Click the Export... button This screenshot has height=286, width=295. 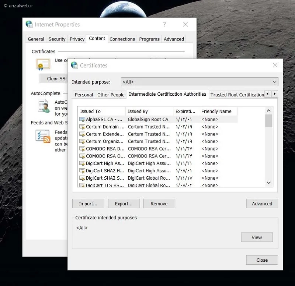click(124, 204)
